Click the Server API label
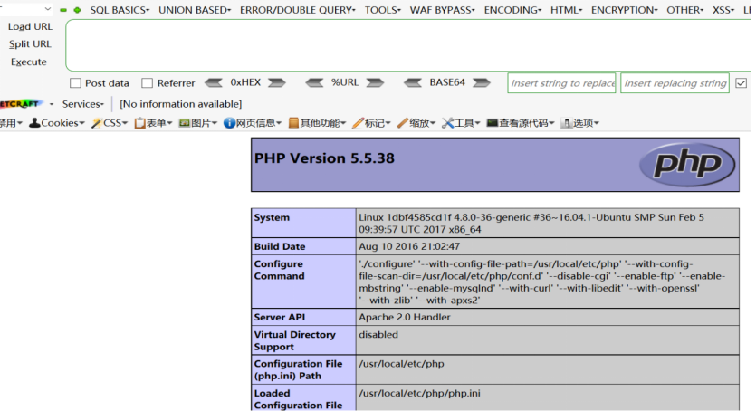The width and height of the screenshot is (756, 411). click(280, 317)
